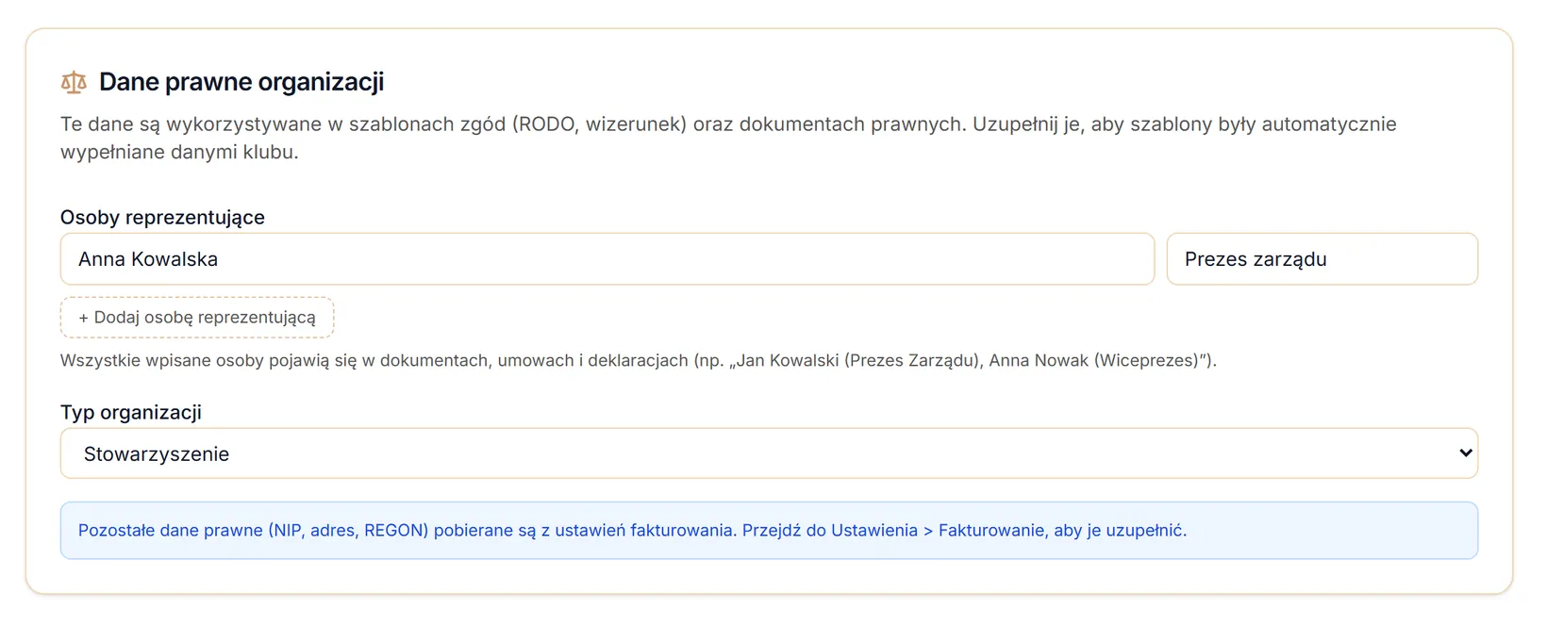This screenshot has height=625, width=1547.
Task: Click the Stowarzyszenie value text in the select
Action: [157, 453]
